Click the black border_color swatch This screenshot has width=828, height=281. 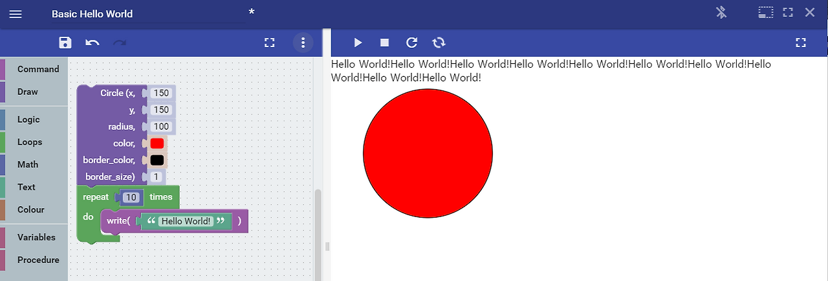pos(157,160)
